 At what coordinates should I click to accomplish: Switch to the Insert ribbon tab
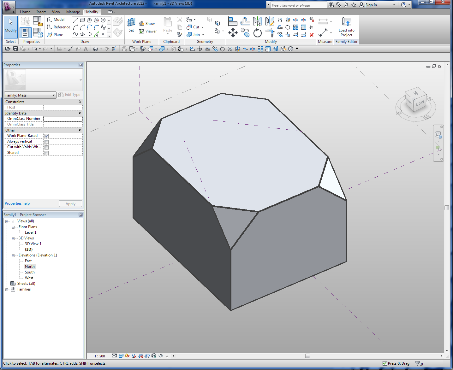(x=41, y=12)
